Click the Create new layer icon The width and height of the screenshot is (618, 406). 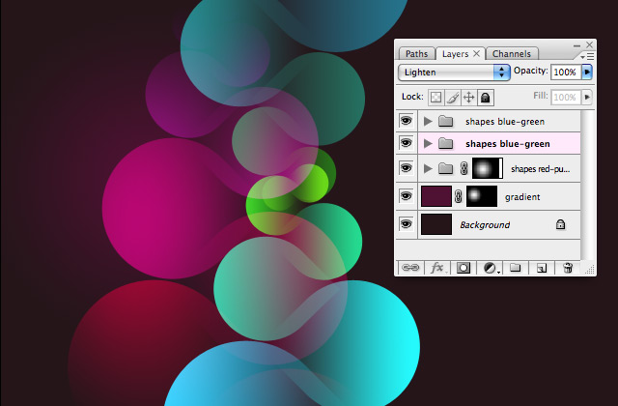coord(542,268)
